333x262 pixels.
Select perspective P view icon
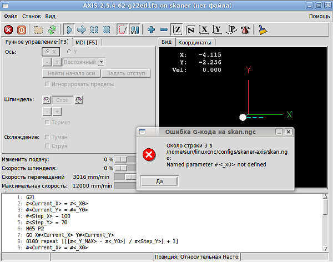[x=231, y=30]
